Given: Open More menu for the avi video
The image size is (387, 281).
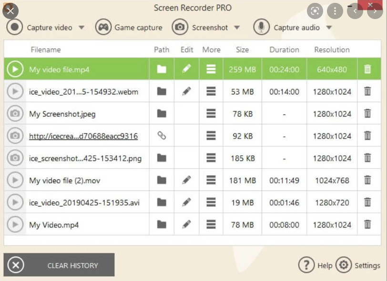Looking at the screenshot, I should [211, 202].
